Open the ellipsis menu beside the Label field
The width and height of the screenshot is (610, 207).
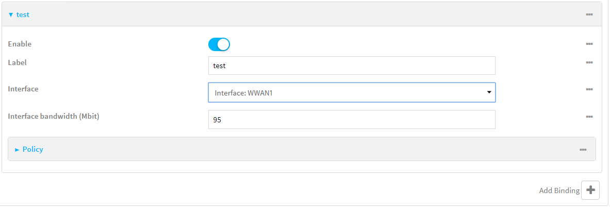point(589,62)
